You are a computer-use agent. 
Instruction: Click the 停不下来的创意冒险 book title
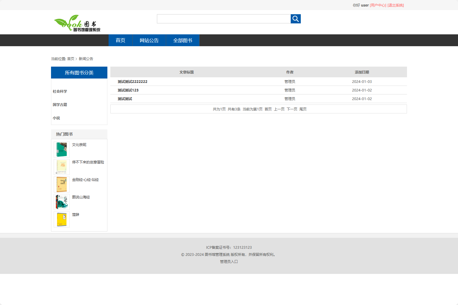(88, 162)
